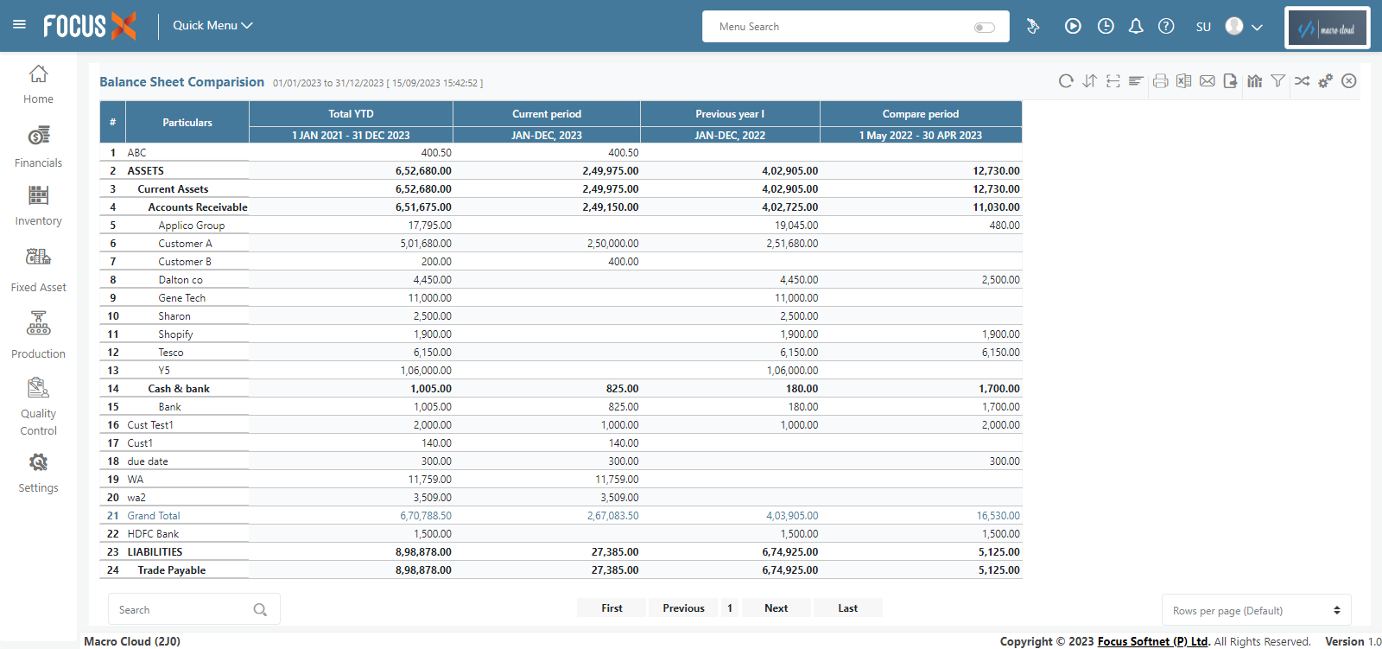Export report to Excel

[1183, 81]
